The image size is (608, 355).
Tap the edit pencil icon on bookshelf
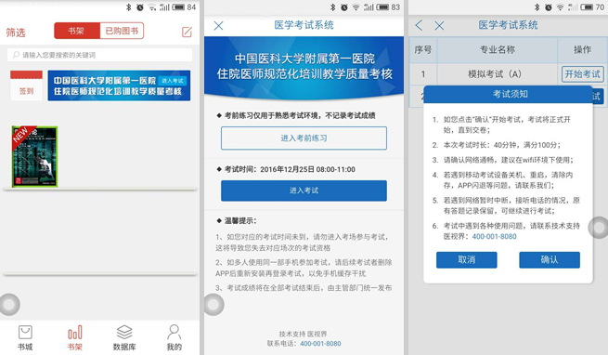pyautogui.click(x=187, y=32)
